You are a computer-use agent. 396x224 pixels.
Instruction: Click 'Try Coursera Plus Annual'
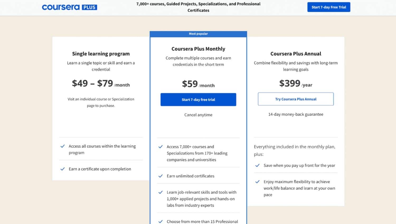click(x=296, y=99)
